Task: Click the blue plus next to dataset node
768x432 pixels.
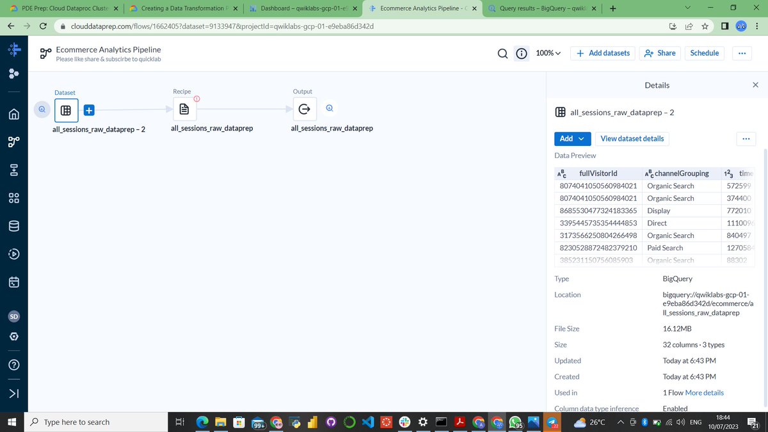Action: pyautogui.click(x=89, y=110)
